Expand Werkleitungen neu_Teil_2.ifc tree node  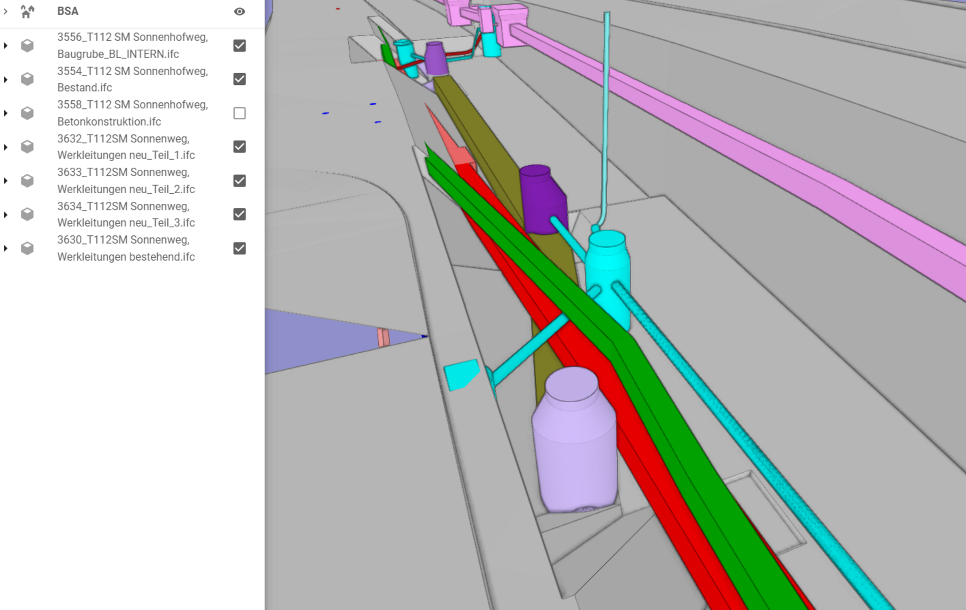(x=6, y=181)
